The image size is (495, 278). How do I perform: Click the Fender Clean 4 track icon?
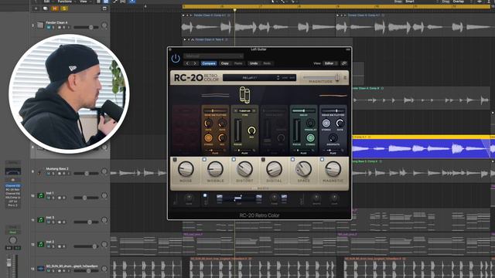click(x=40, y=25)
